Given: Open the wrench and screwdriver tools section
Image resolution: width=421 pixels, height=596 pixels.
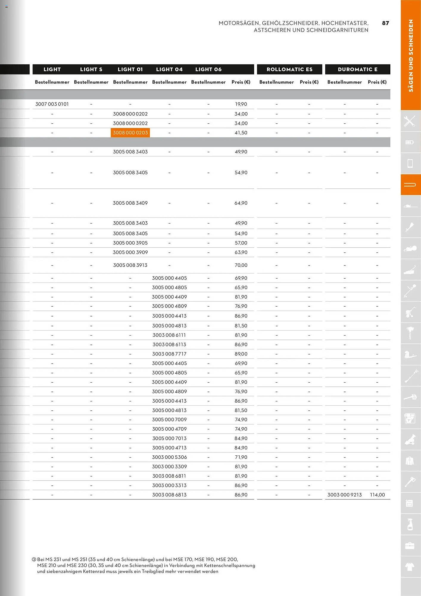Looking at the screenshot, I should click(411, 121).
